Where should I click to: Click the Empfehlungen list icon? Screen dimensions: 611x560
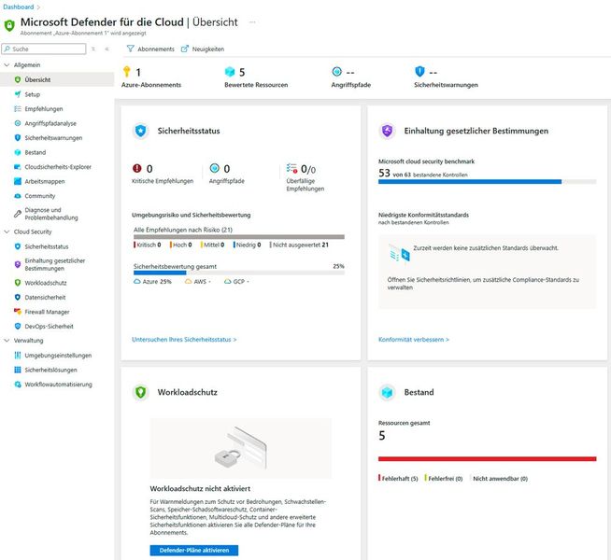click(x=18, y=109)
